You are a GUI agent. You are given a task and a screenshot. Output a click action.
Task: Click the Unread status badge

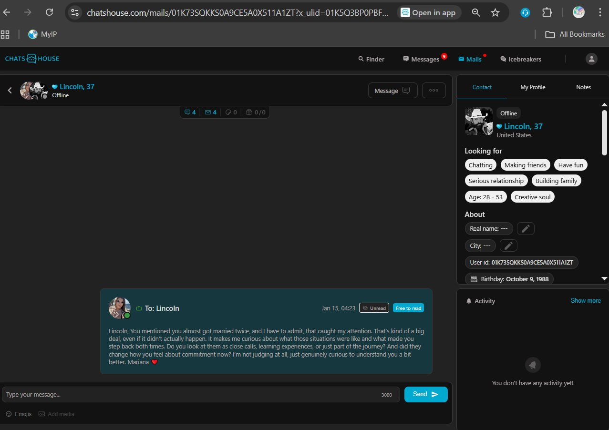point(374,308)
